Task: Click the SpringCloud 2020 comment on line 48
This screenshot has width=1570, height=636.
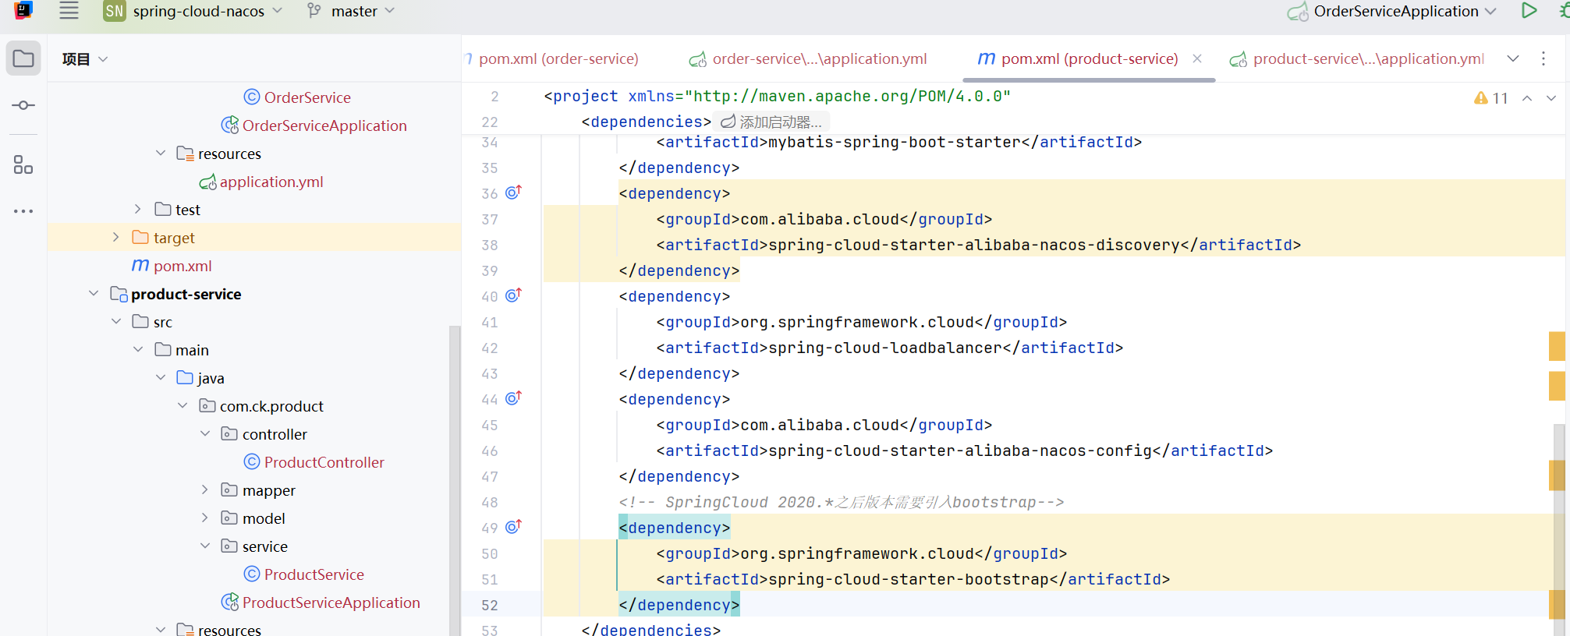Action: (842, 502)
